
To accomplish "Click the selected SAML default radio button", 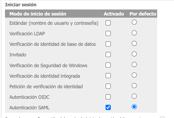I will [x=134, y=107].
